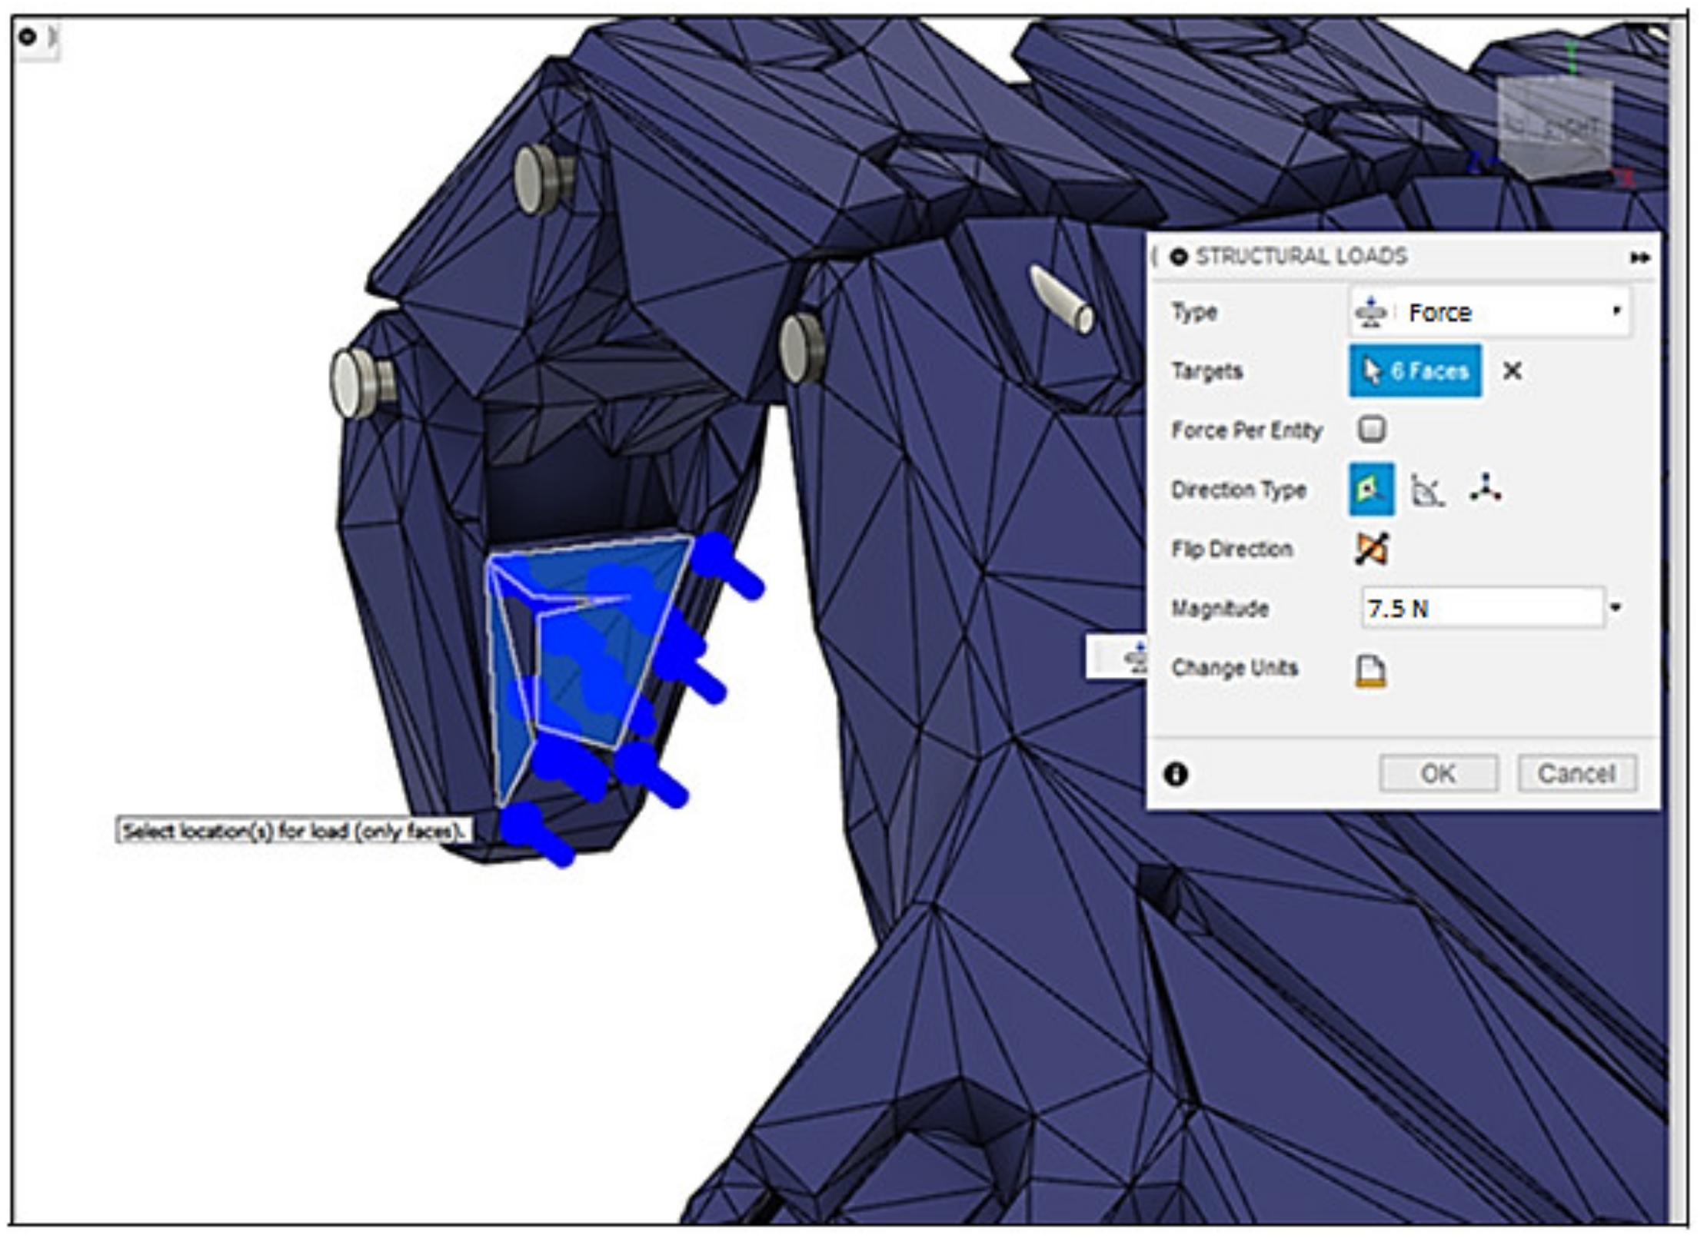Open the Magnitude value dropdown arrow
1704x1242 pixels.
1616,608
